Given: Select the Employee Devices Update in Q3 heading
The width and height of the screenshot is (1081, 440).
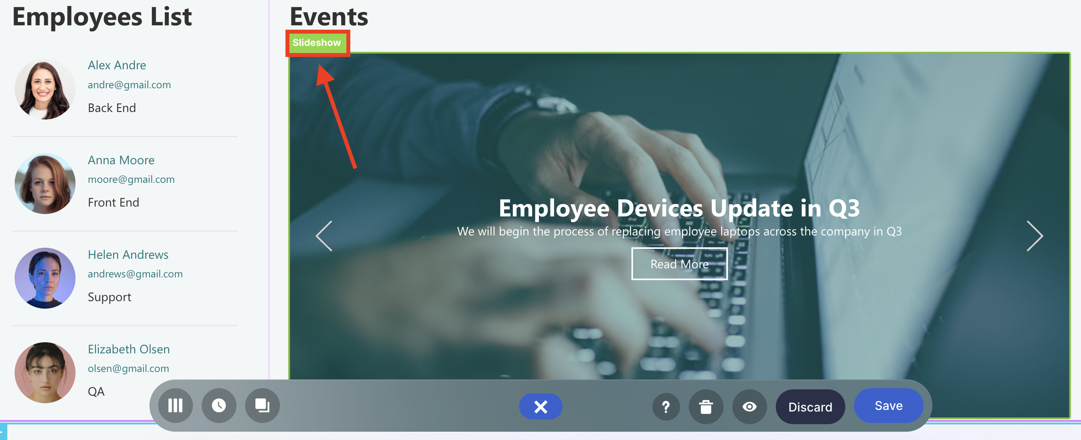Looking at the screenshot, I should [679, 208].
